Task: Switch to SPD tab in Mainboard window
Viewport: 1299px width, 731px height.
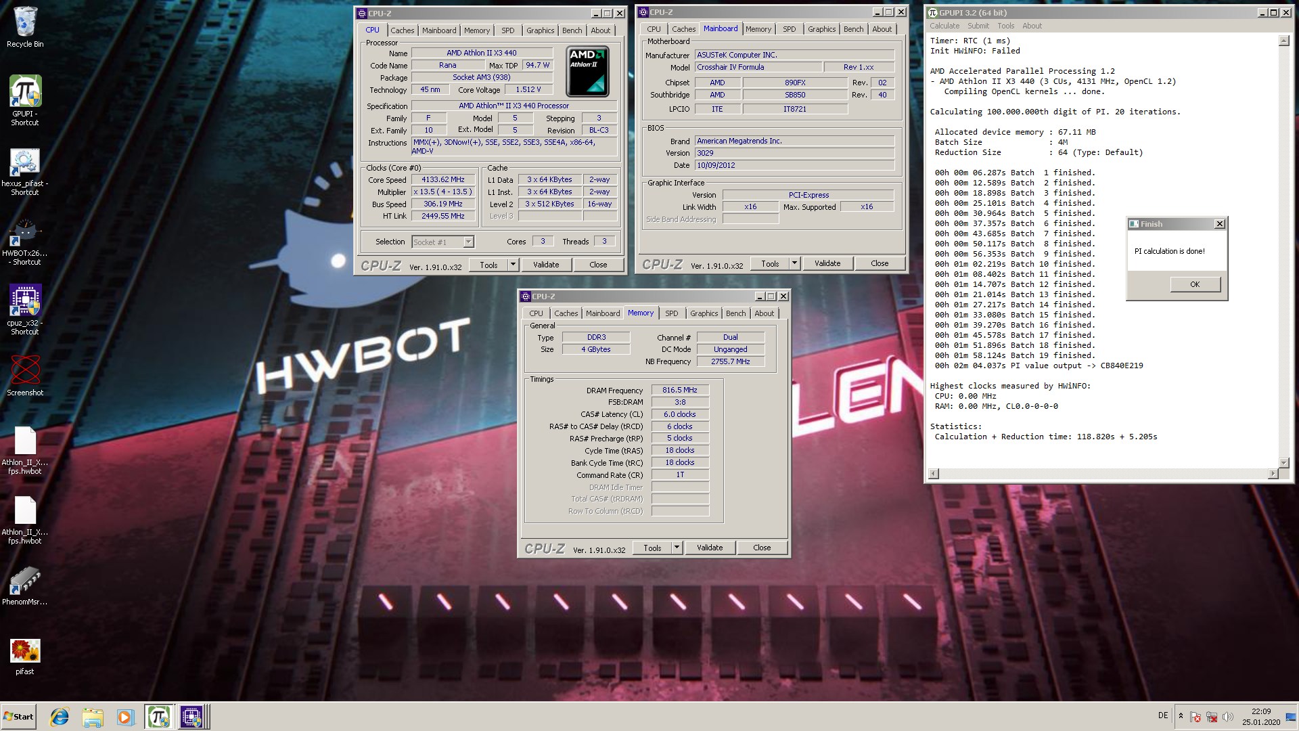Action: pos(789,29)
